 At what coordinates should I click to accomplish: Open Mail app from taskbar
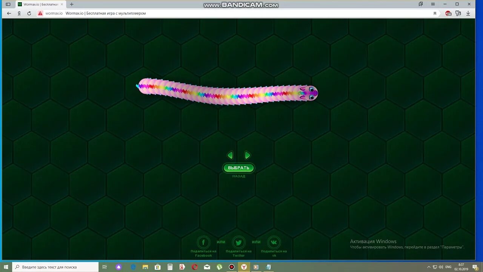click(207, 267)
